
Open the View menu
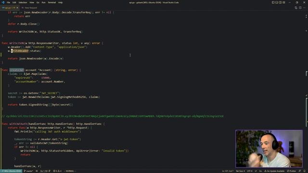(x=32, y=2)
